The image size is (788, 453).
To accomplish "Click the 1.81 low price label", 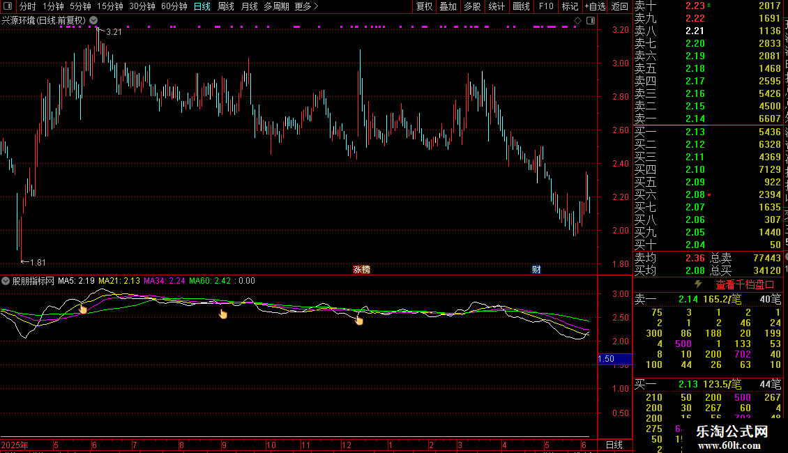I will (38, 263).
